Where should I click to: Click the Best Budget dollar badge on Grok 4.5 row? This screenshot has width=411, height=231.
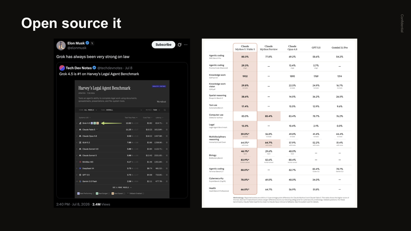(x=94, y=123)
